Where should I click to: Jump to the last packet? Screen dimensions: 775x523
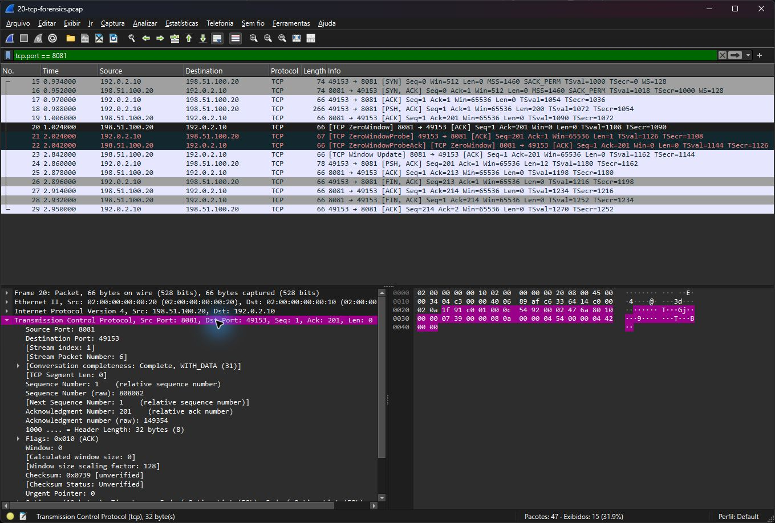[x=203, y=38]
